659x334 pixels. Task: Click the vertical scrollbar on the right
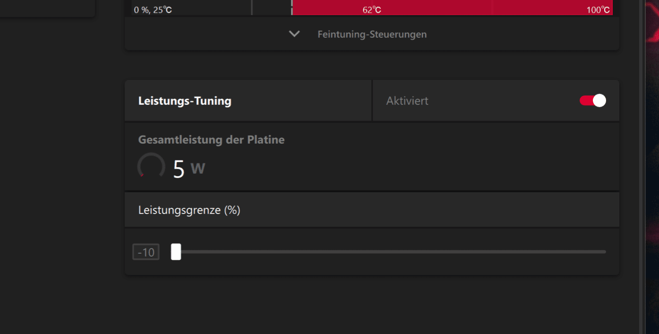point(642,165)
